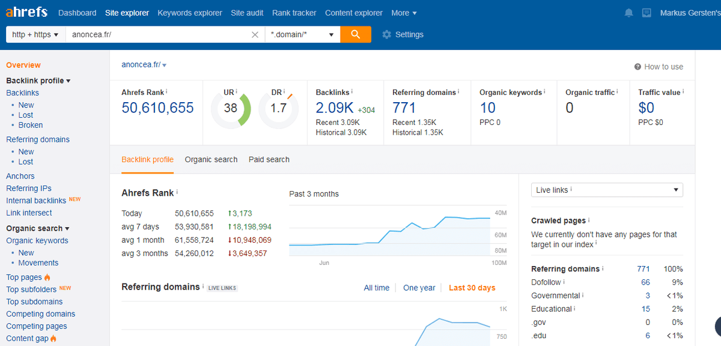The width and height of the screenshot is (721, 346).
Task: Click the Settings gear icon
Action: 386,35
